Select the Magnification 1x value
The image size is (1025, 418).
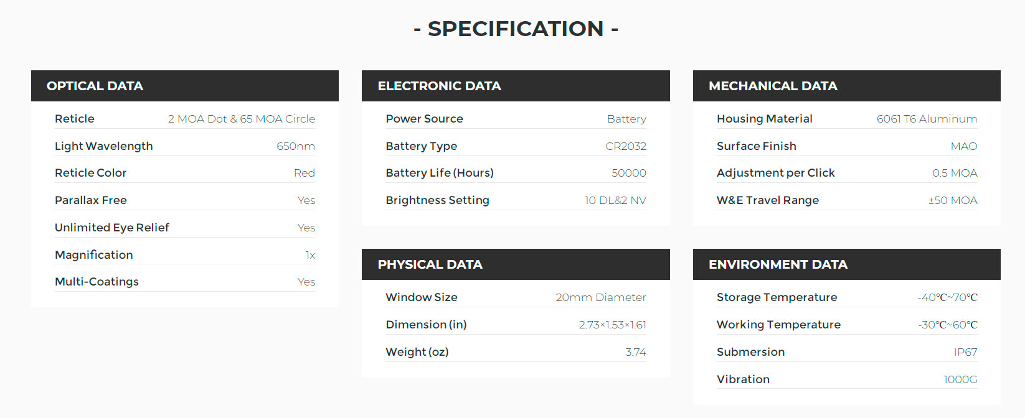coord(310,255)
